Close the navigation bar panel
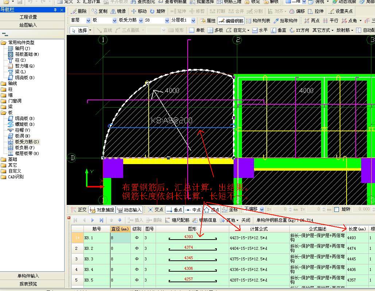The width and height of the screenshot is (375, 291). coord(62,10)
